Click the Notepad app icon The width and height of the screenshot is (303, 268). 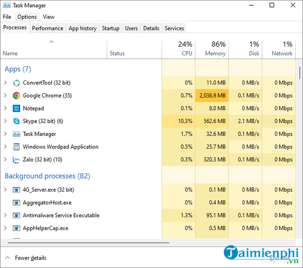pos(16,109)
